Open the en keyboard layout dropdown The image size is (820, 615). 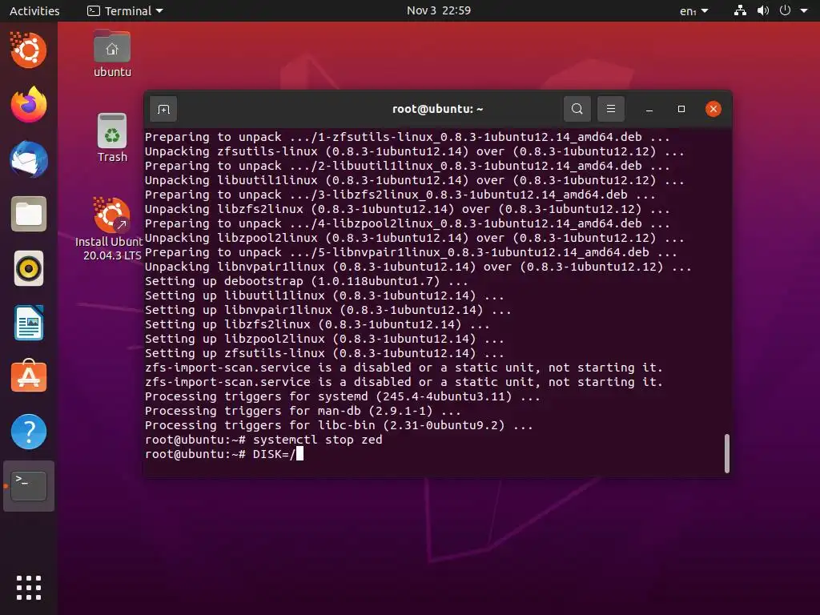[693, 10]
